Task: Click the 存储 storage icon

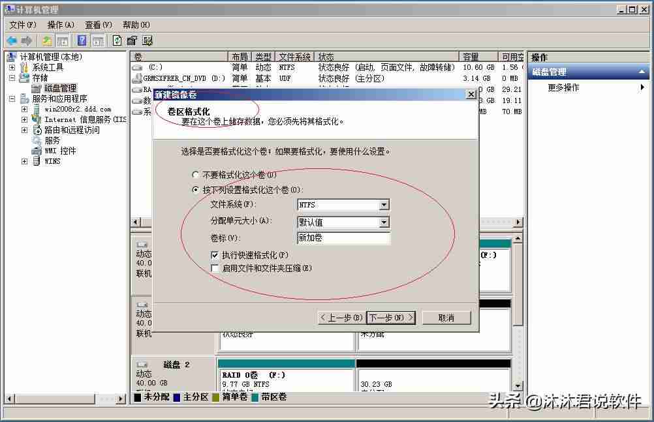Action: pyautogui.click(x=24, y=78)
